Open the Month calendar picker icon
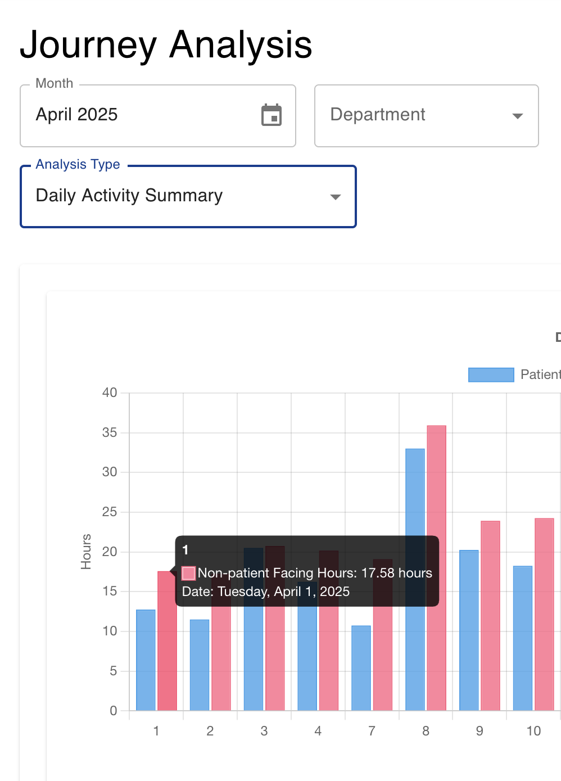The width and height of the screenshot is (561, 781). click(272, 115)
